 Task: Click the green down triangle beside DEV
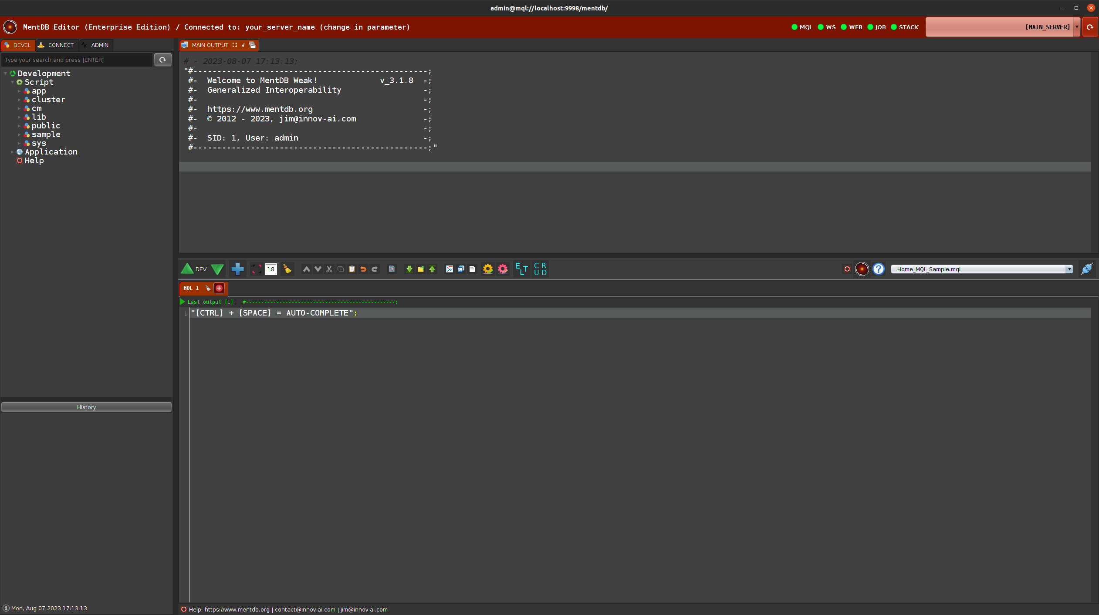[217, 269]
